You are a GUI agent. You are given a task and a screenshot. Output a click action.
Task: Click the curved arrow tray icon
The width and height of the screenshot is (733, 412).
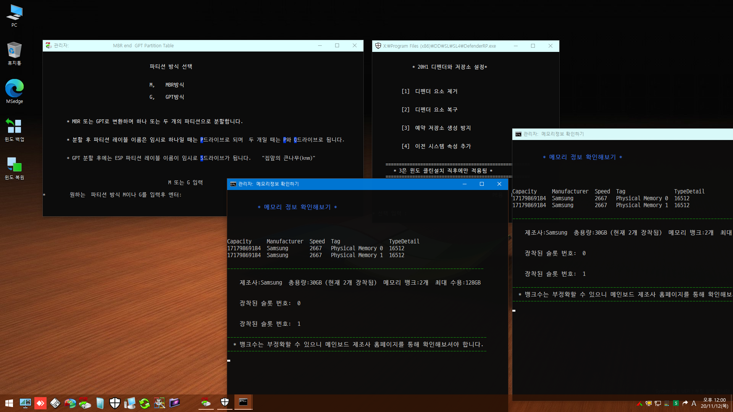coord(685,403)
